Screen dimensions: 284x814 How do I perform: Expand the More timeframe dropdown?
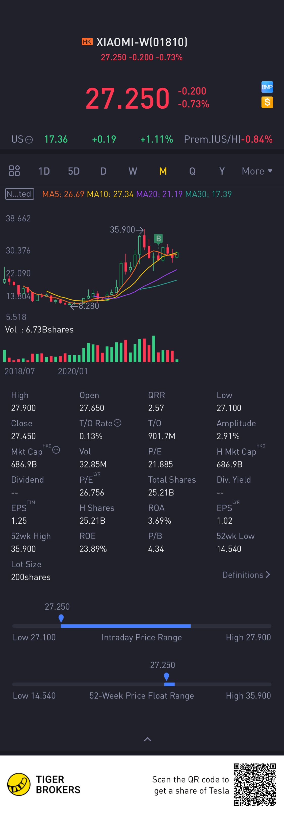tap(257, 171)
